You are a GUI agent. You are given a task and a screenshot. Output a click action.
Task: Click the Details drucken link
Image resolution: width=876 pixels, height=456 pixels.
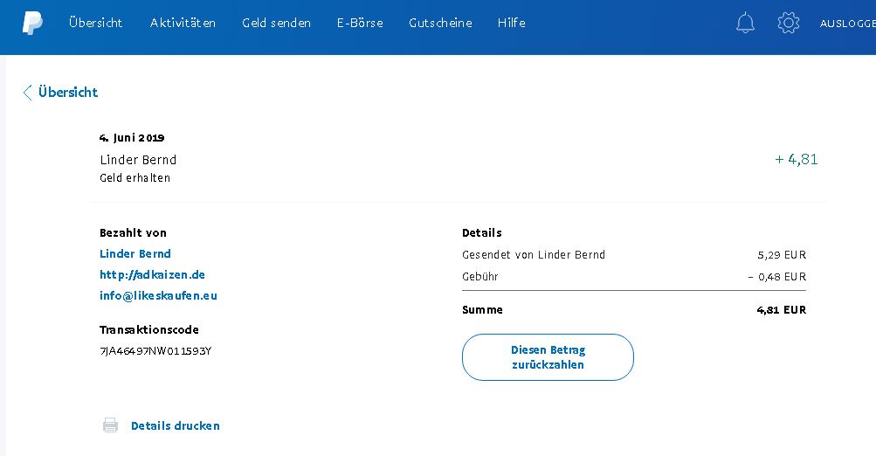pos(175,426)
